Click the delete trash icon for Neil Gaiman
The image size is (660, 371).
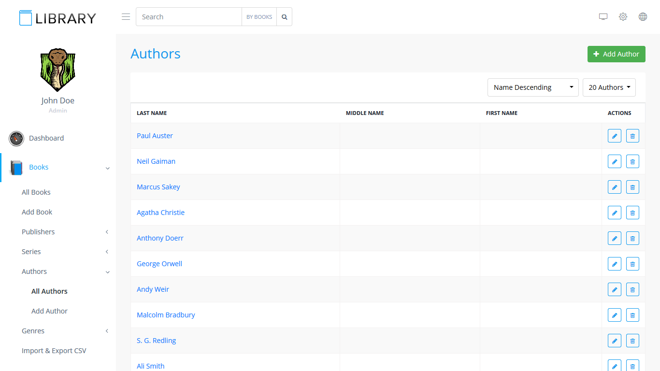point(632,161)
